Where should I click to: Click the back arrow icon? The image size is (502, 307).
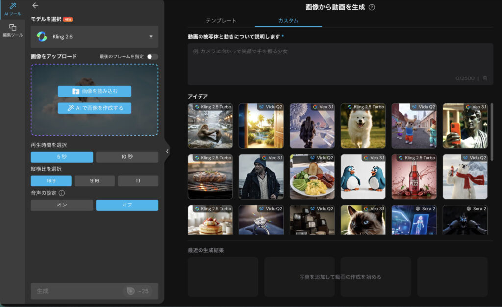click(35, 5)
